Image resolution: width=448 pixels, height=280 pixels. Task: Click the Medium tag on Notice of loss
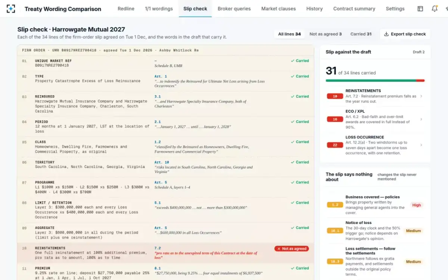414,231
